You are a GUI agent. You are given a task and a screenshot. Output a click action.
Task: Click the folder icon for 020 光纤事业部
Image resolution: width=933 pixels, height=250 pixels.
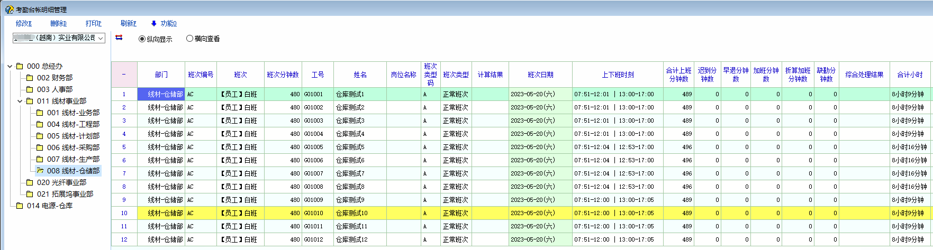coord(30,182)
